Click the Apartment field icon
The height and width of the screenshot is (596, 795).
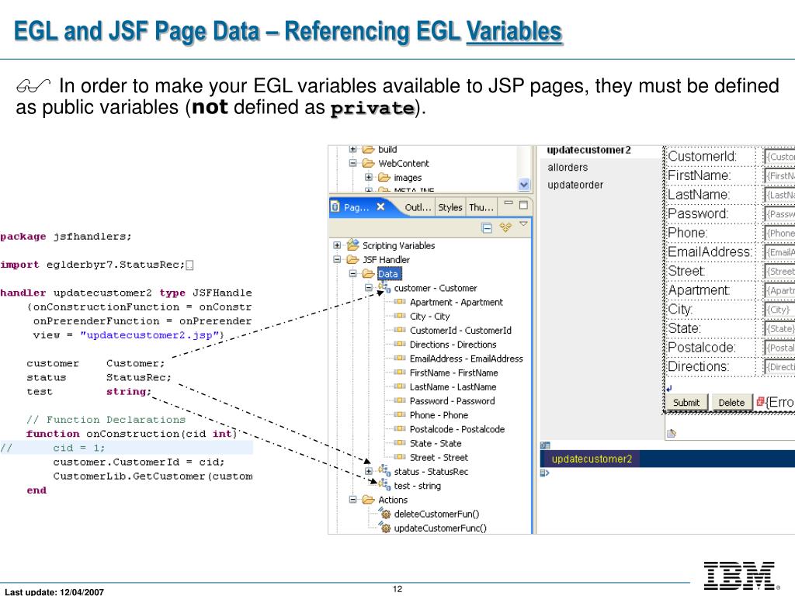[400, 302]
